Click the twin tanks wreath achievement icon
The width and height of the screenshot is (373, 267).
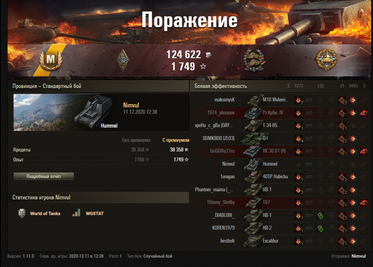point(254,60)
